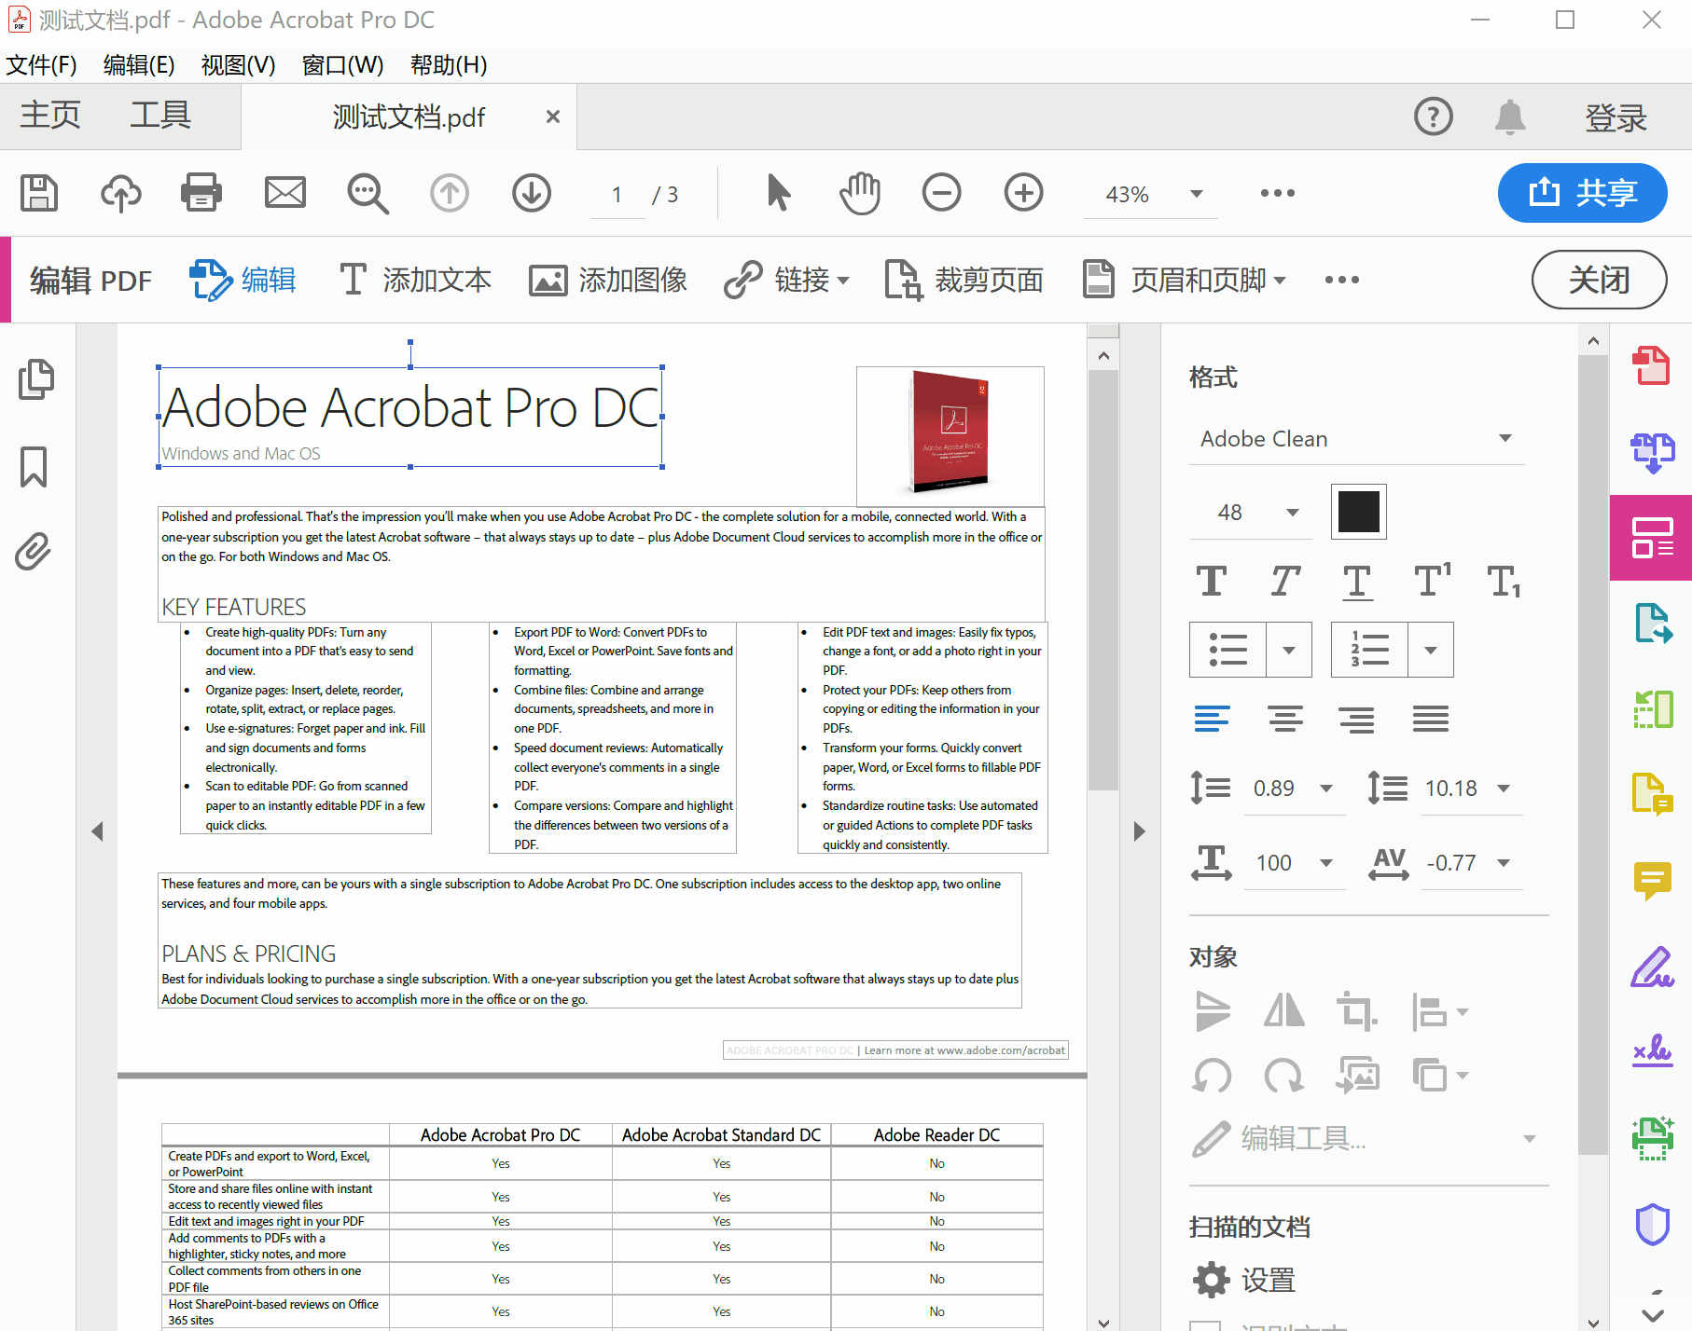This screenshot has height=1331, width=1692.
Task: Close the 测试文档.pdf tab
Action: point(553,117)
